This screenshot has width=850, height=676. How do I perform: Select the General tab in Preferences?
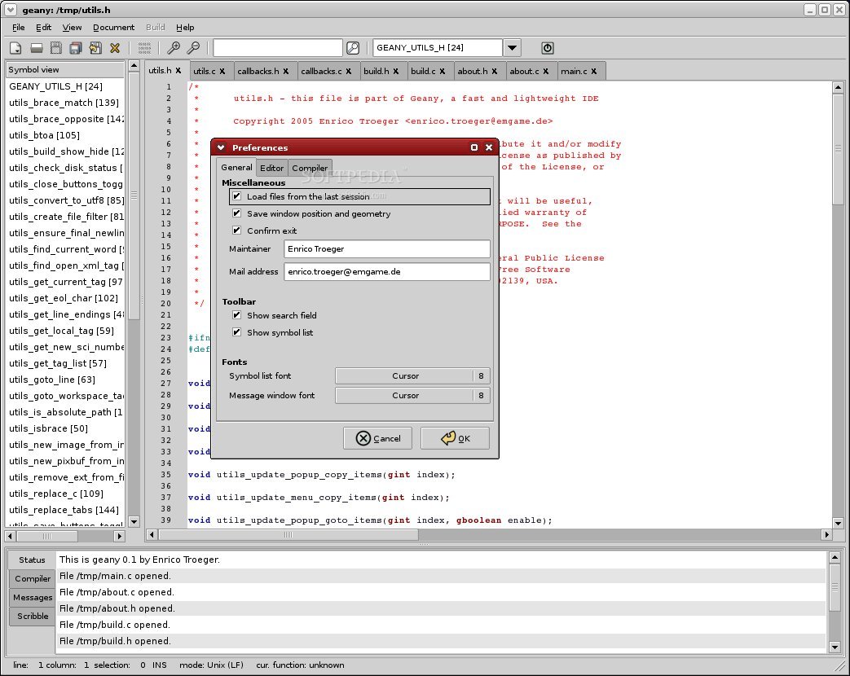[236, 167]
